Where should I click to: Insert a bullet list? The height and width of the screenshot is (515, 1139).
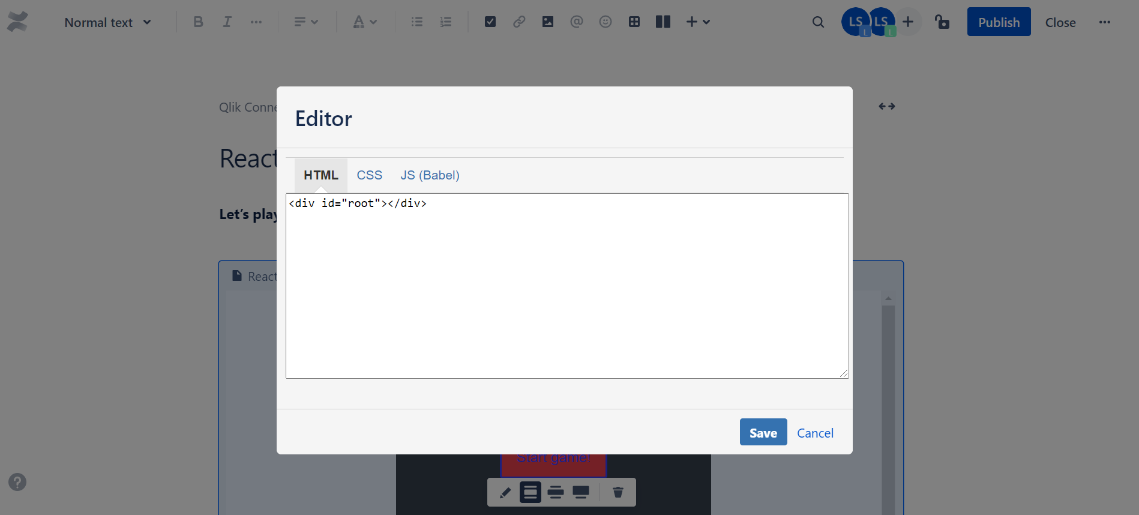point(417,22)
